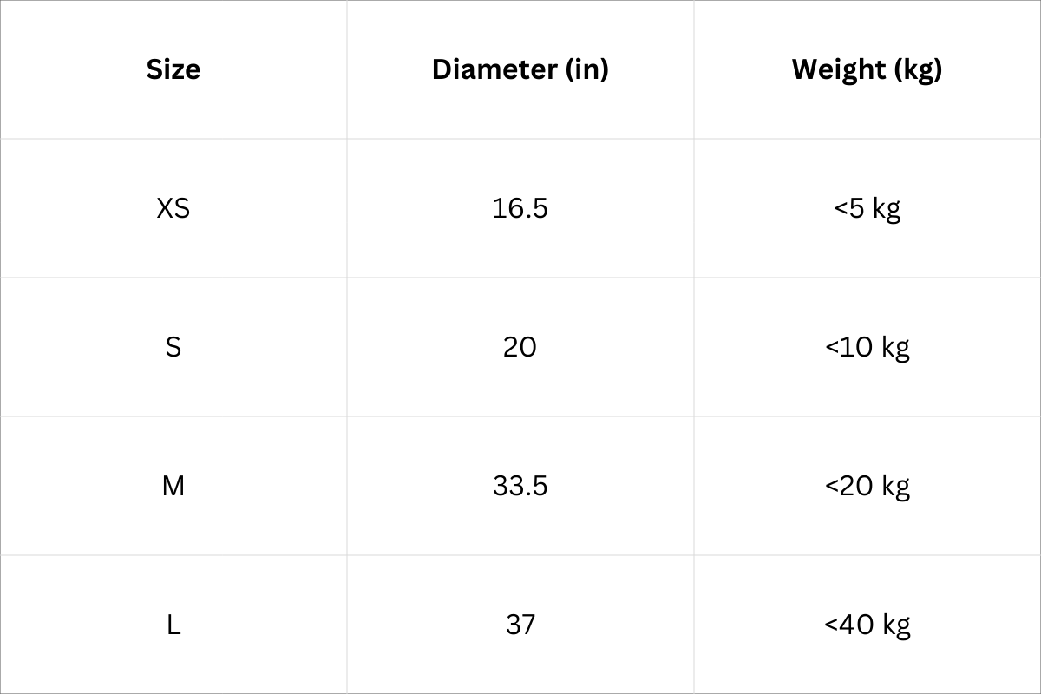1041x694 pixels.
Task: Select the S size cell
Action: 173,347
